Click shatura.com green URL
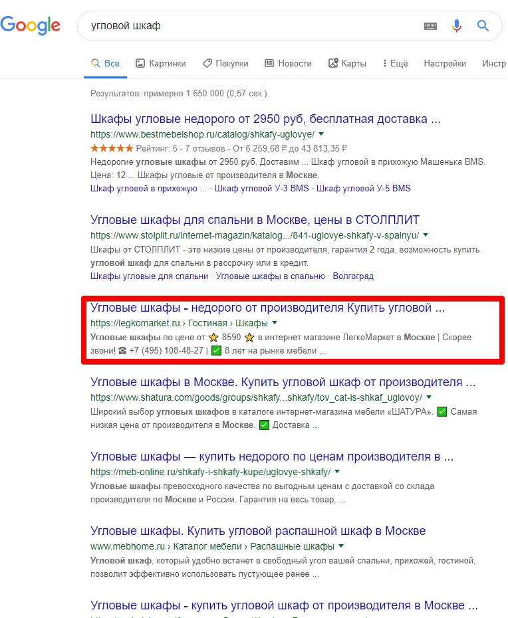Viewport: 508px width, 618px height. pos(257,397)
